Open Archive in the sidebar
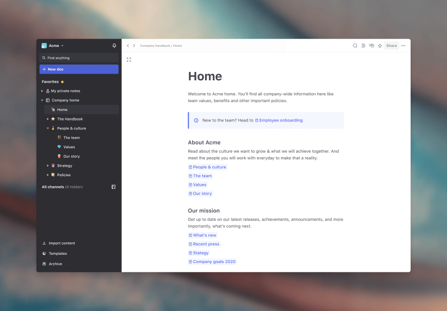The height and width of the screenshot is (311, 447). [55, 264]
